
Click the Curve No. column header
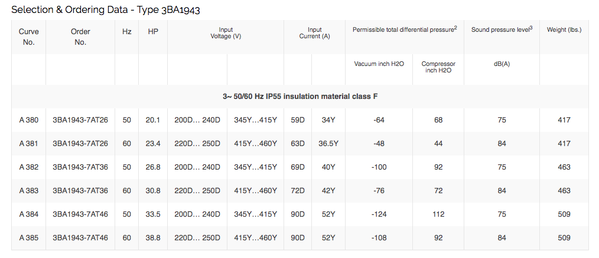(28, 36)
